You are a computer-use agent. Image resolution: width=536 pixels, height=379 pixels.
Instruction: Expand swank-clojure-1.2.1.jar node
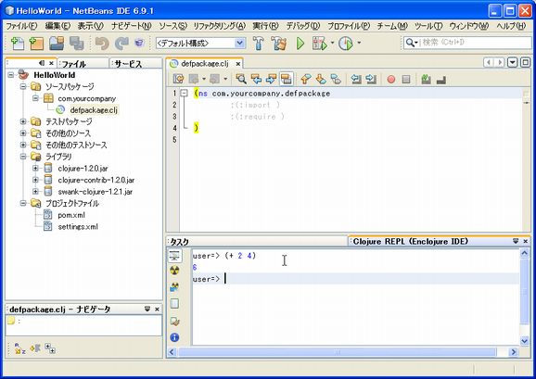pos(35,191)
